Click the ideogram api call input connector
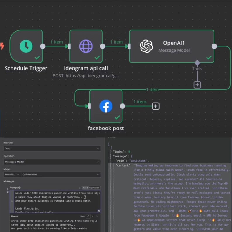This screenshot has width=232, height=232. pos(69,46)
